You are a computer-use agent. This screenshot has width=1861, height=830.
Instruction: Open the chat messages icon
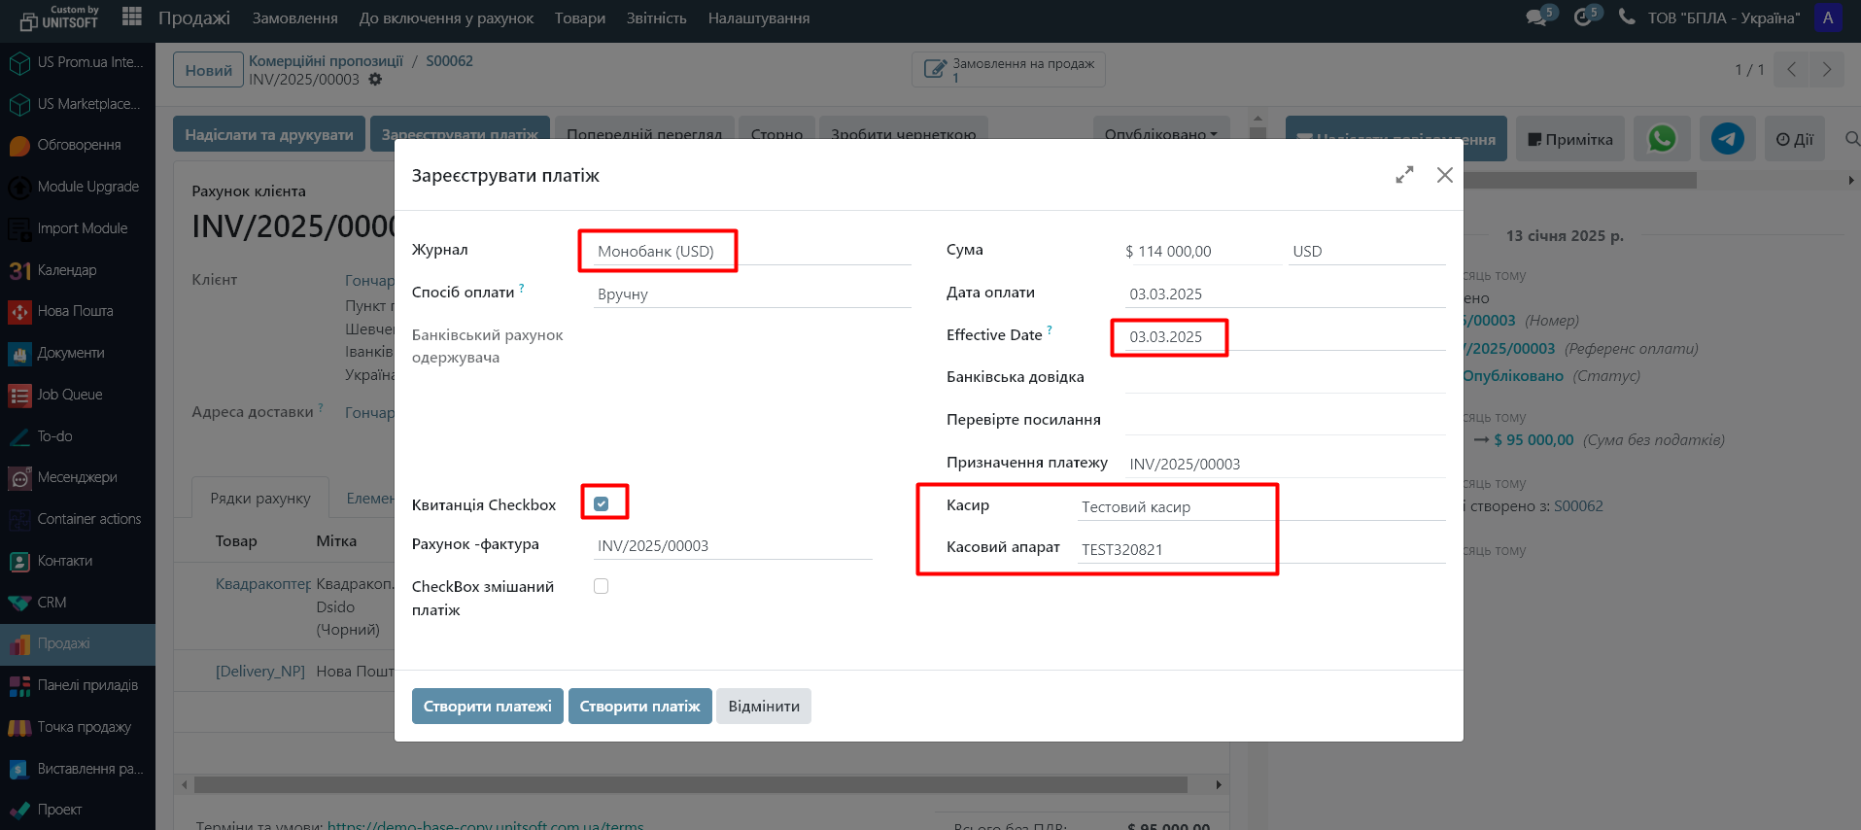click(1536, 17)
